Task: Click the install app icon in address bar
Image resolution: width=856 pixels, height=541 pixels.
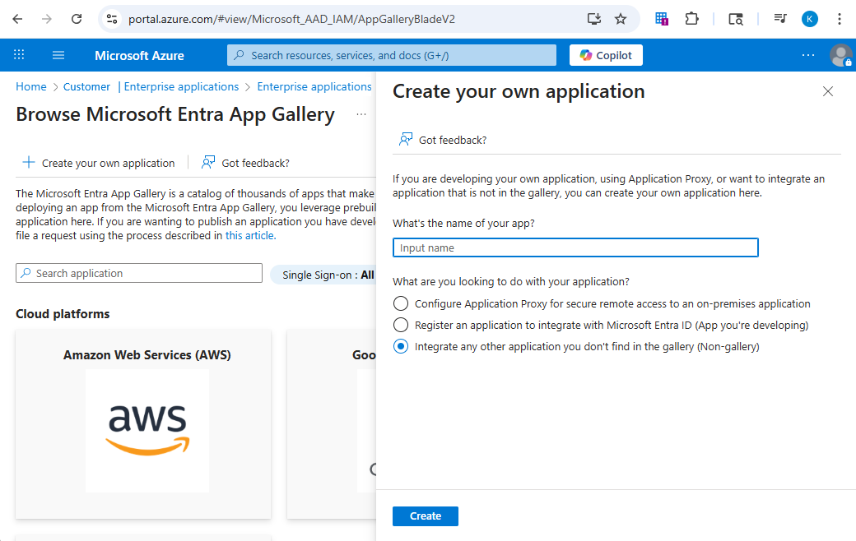Action: pyautogui.click(x=594, y=19)
